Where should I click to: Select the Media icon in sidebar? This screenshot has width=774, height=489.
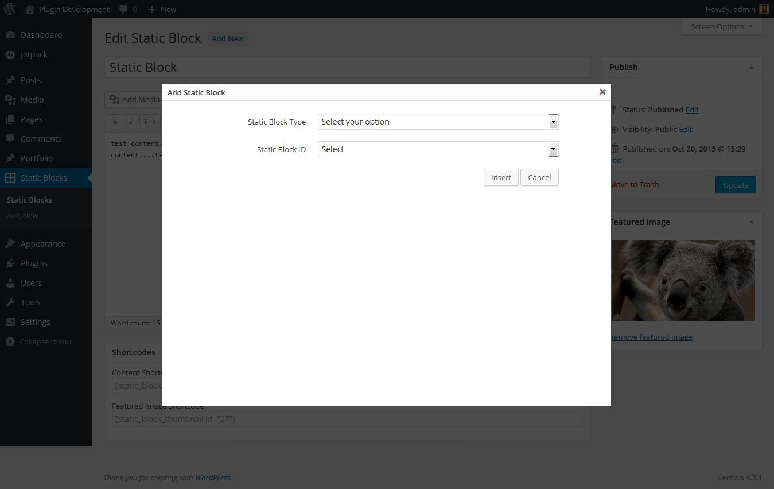[x=10, y=100]
